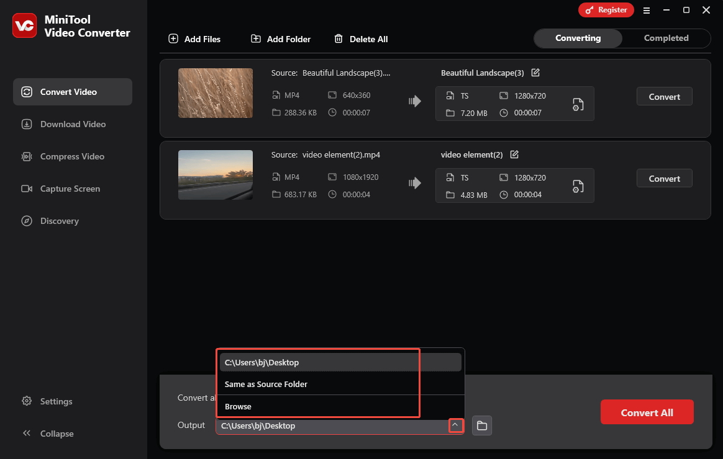
Task: Click the MiniTool Video Converter logo icon
Action: point(24,25)
